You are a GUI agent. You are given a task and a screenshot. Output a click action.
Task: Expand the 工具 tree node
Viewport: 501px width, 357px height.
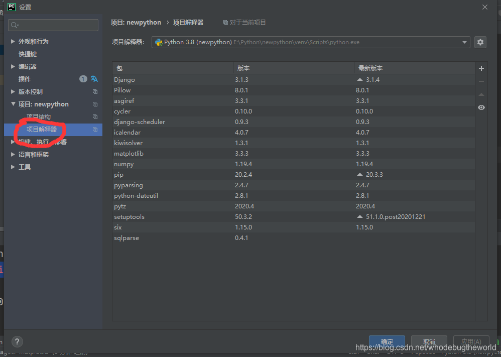pos(13,167)
